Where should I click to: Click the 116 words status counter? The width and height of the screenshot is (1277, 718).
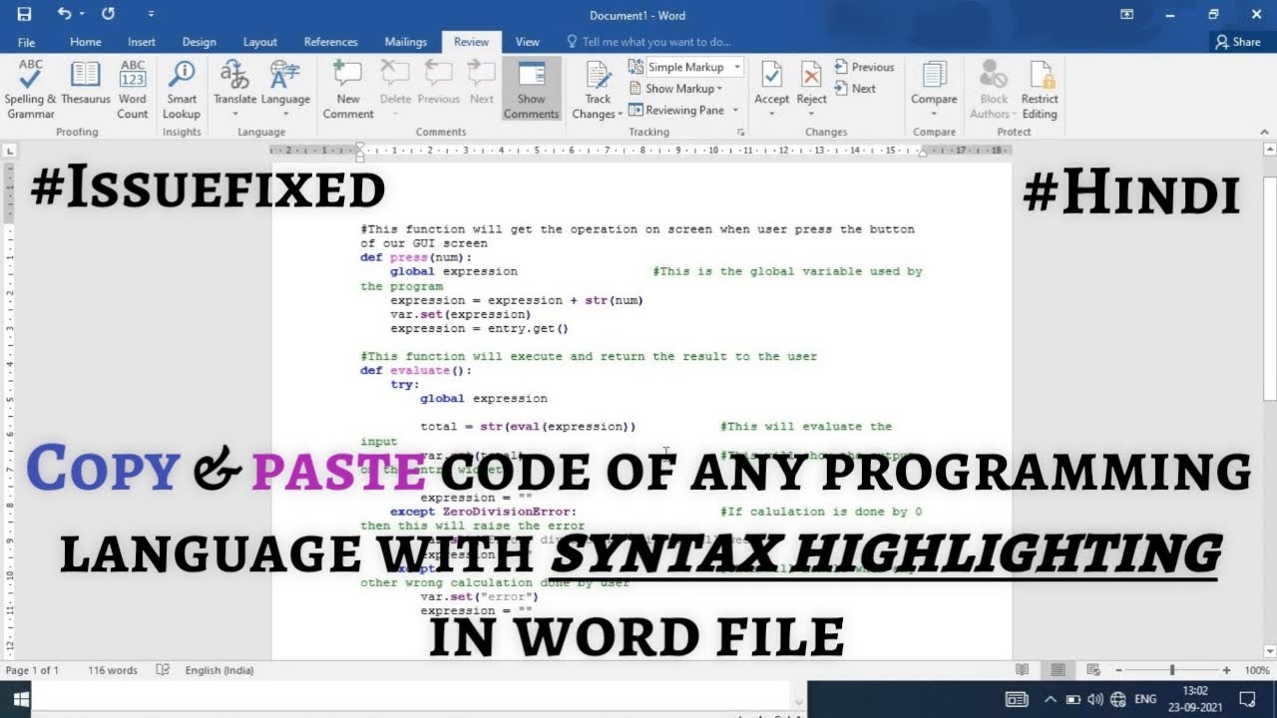tap(113, 670)
